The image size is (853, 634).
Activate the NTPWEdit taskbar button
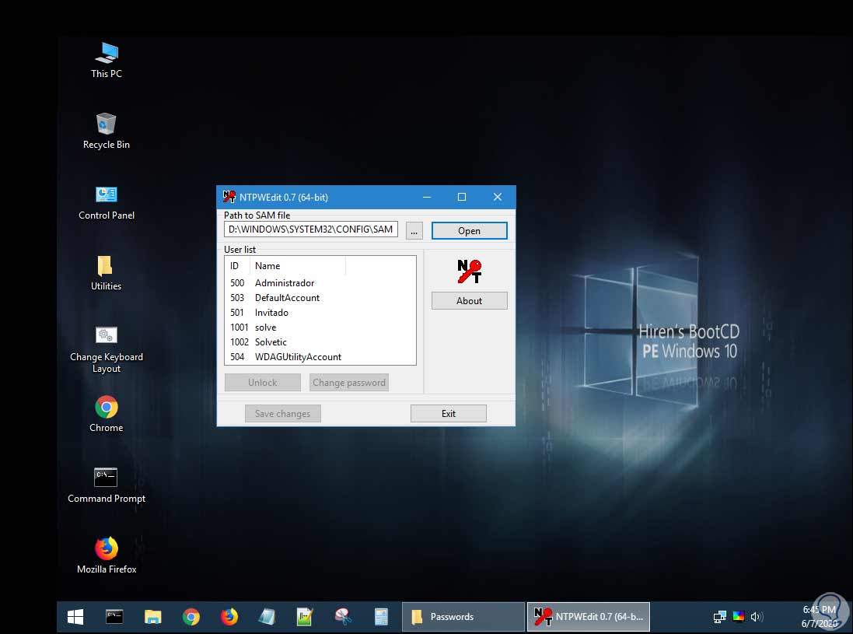(589, 617)
